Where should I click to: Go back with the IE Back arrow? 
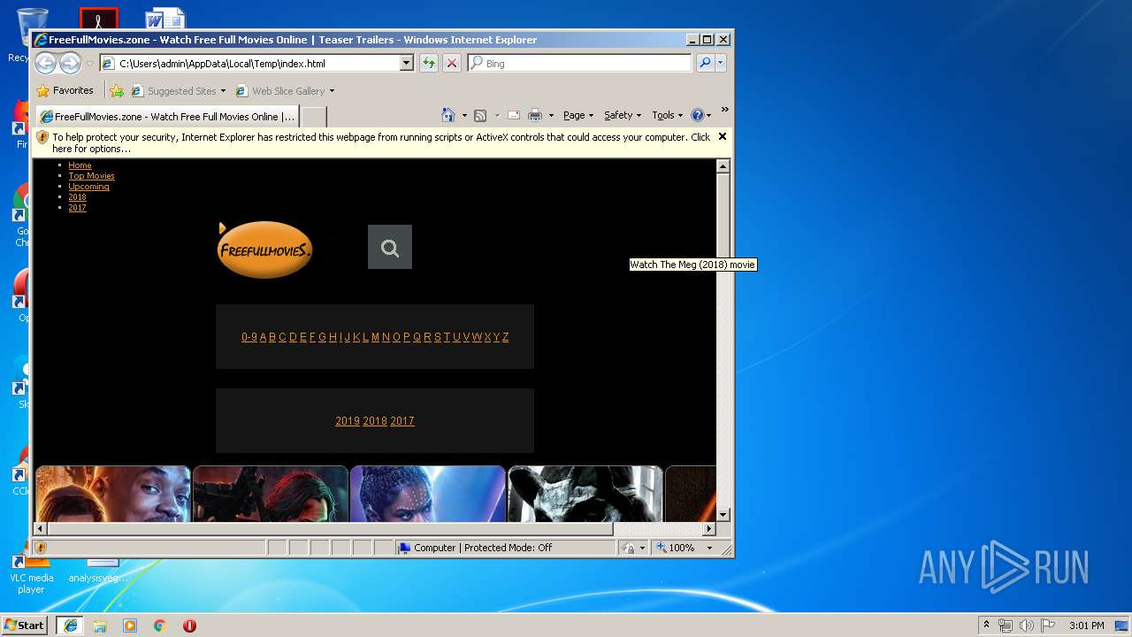(x=45, y=63)
